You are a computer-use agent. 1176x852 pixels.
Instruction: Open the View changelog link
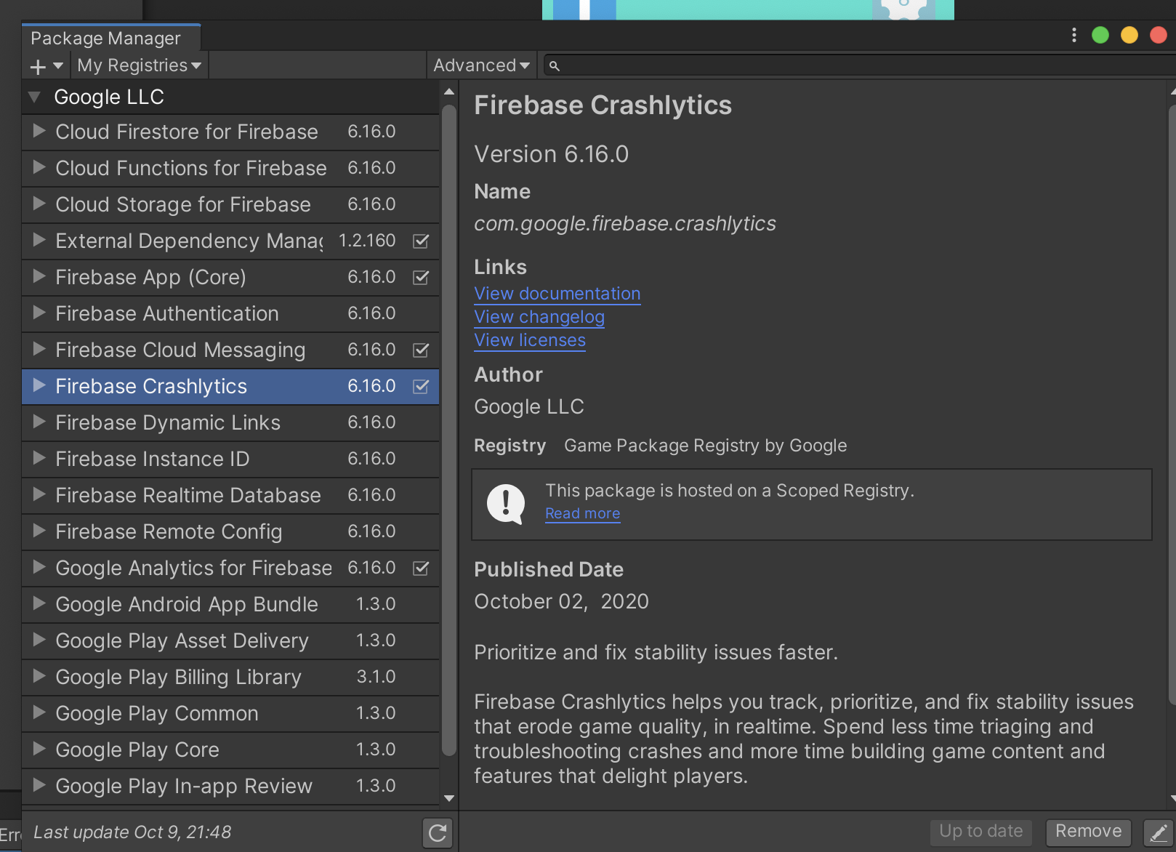[x=539, y=317]
